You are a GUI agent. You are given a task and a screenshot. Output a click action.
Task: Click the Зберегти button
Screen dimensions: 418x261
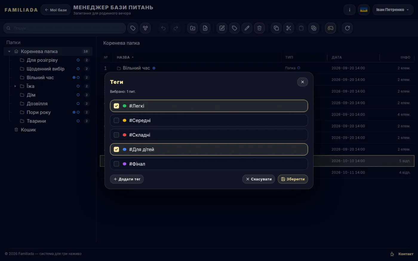pos(293,179)
